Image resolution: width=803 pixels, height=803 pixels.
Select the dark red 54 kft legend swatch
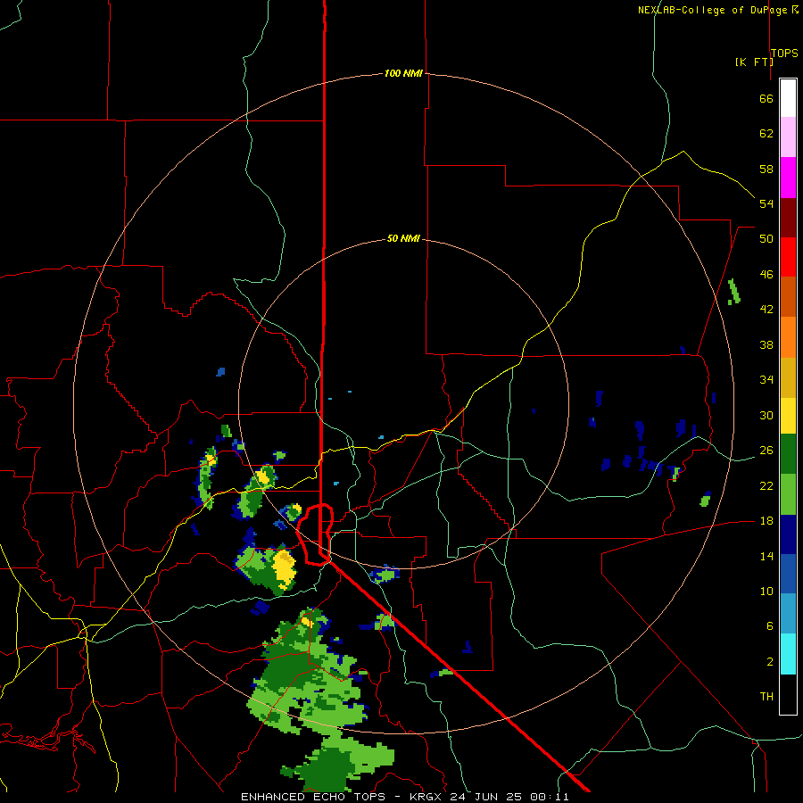click(x=788, y=217)
